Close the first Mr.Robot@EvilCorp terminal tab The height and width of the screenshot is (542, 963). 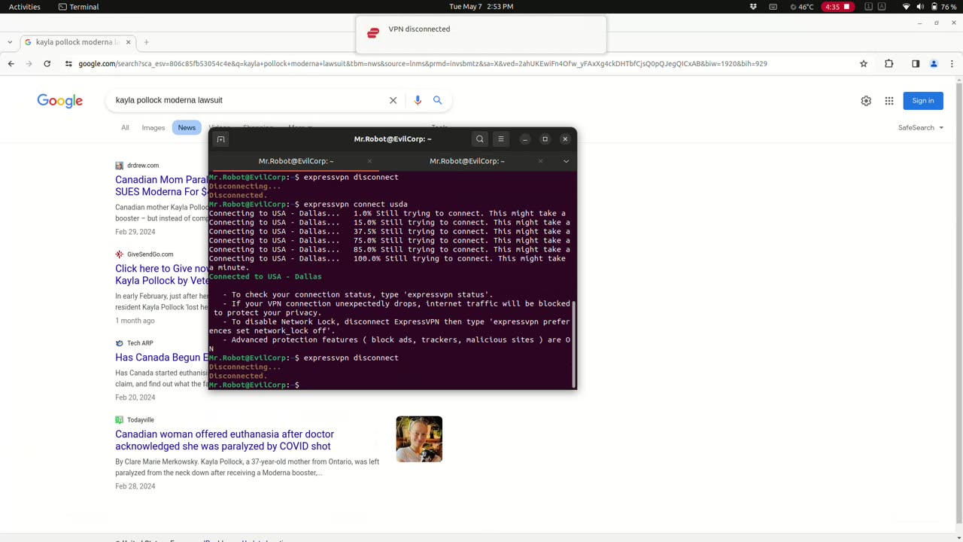pyautogui.click(x=369, y=161)
